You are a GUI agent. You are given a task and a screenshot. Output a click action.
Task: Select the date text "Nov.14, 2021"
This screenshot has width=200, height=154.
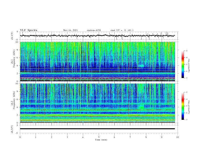[x=70, y=30]
